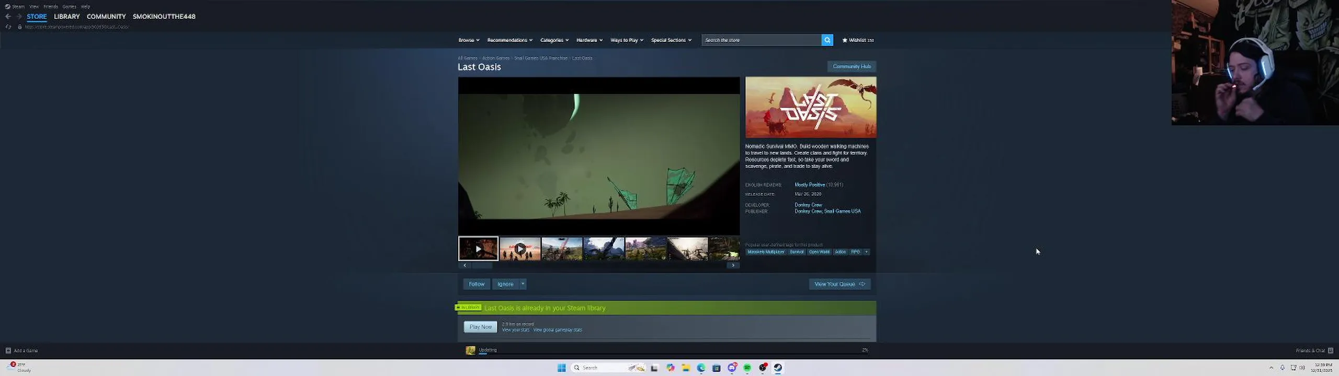Select the fourth screenshot thumbnail

pos(604,249)
